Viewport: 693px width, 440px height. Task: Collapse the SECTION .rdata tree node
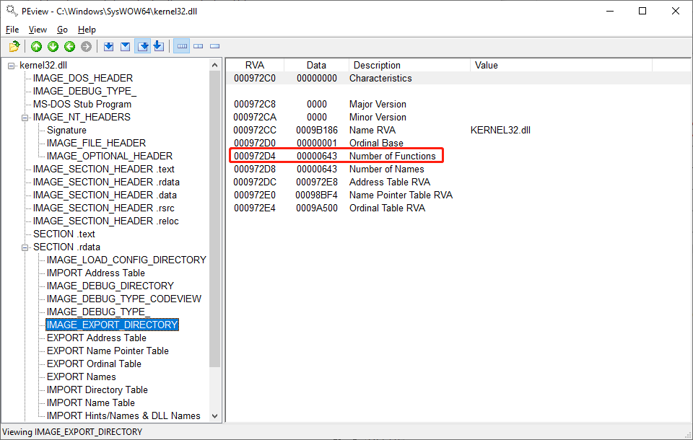[x=25, y=247]
